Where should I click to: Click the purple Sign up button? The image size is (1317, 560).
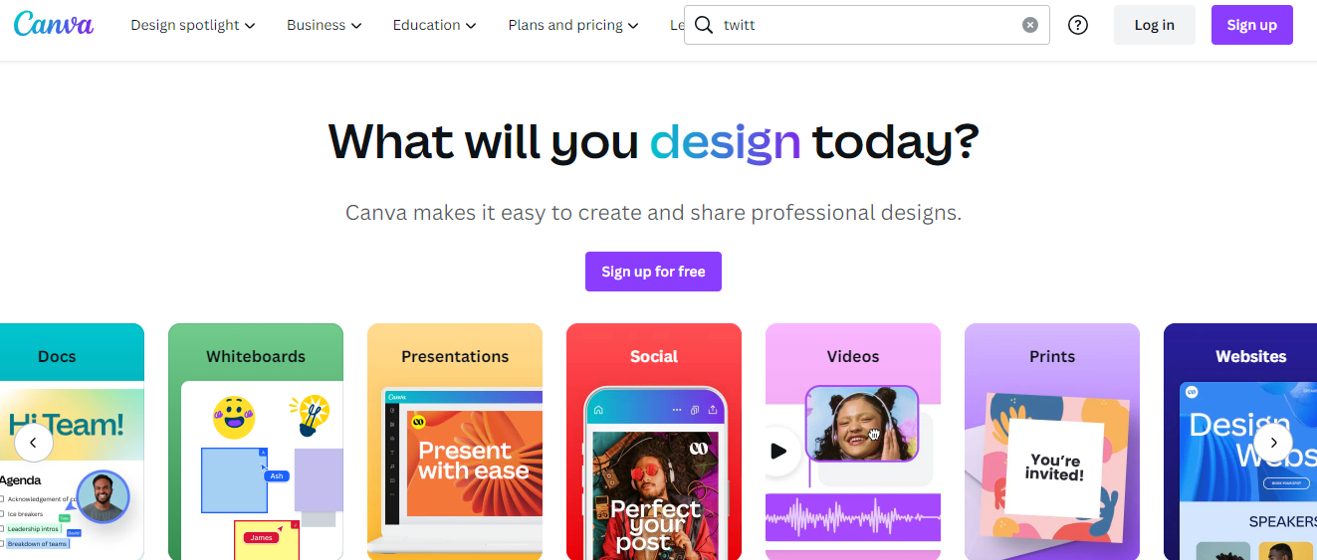1251,25
